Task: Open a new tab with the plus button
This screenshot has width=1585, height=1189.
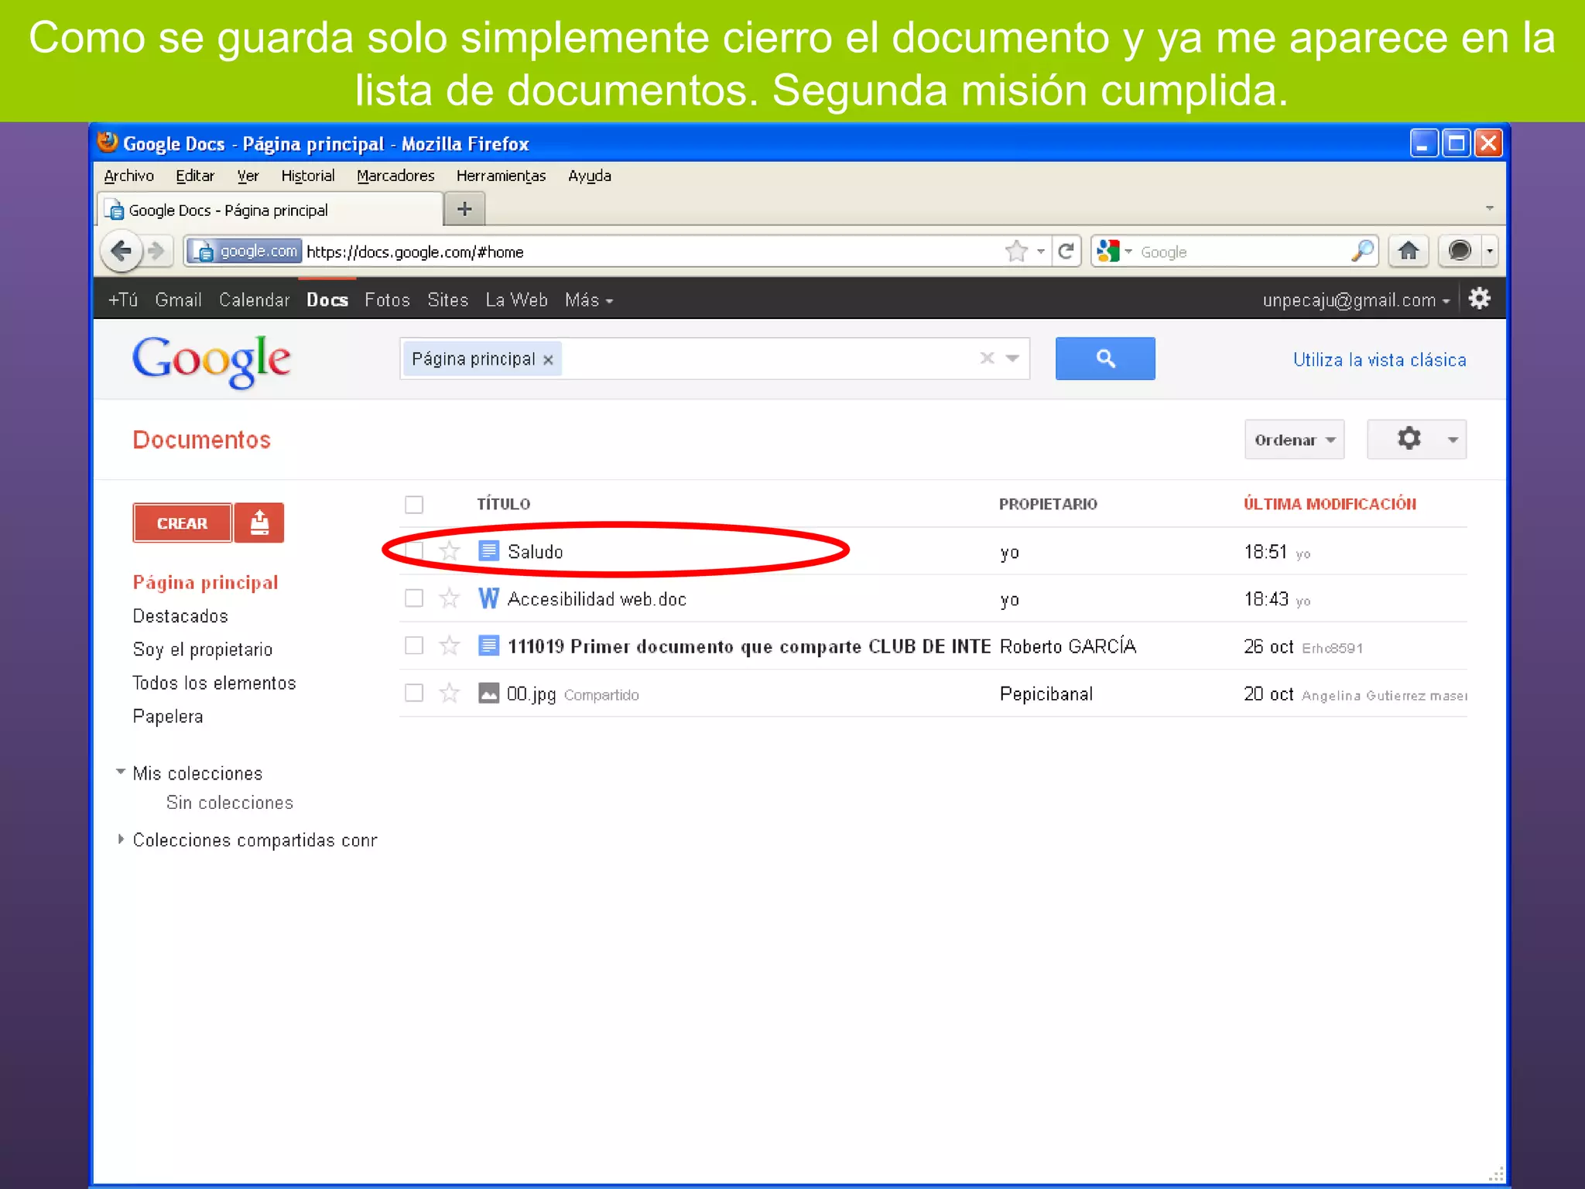Action: tap(464, 209)
